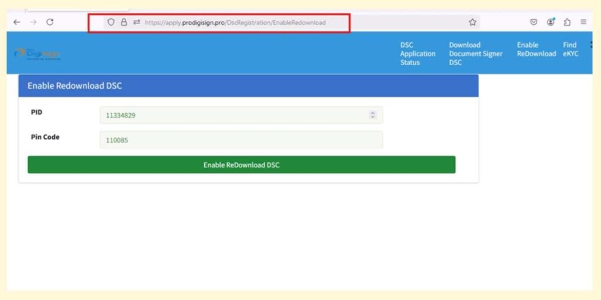Open DSC Application Status menu item

tap(418, 53)
